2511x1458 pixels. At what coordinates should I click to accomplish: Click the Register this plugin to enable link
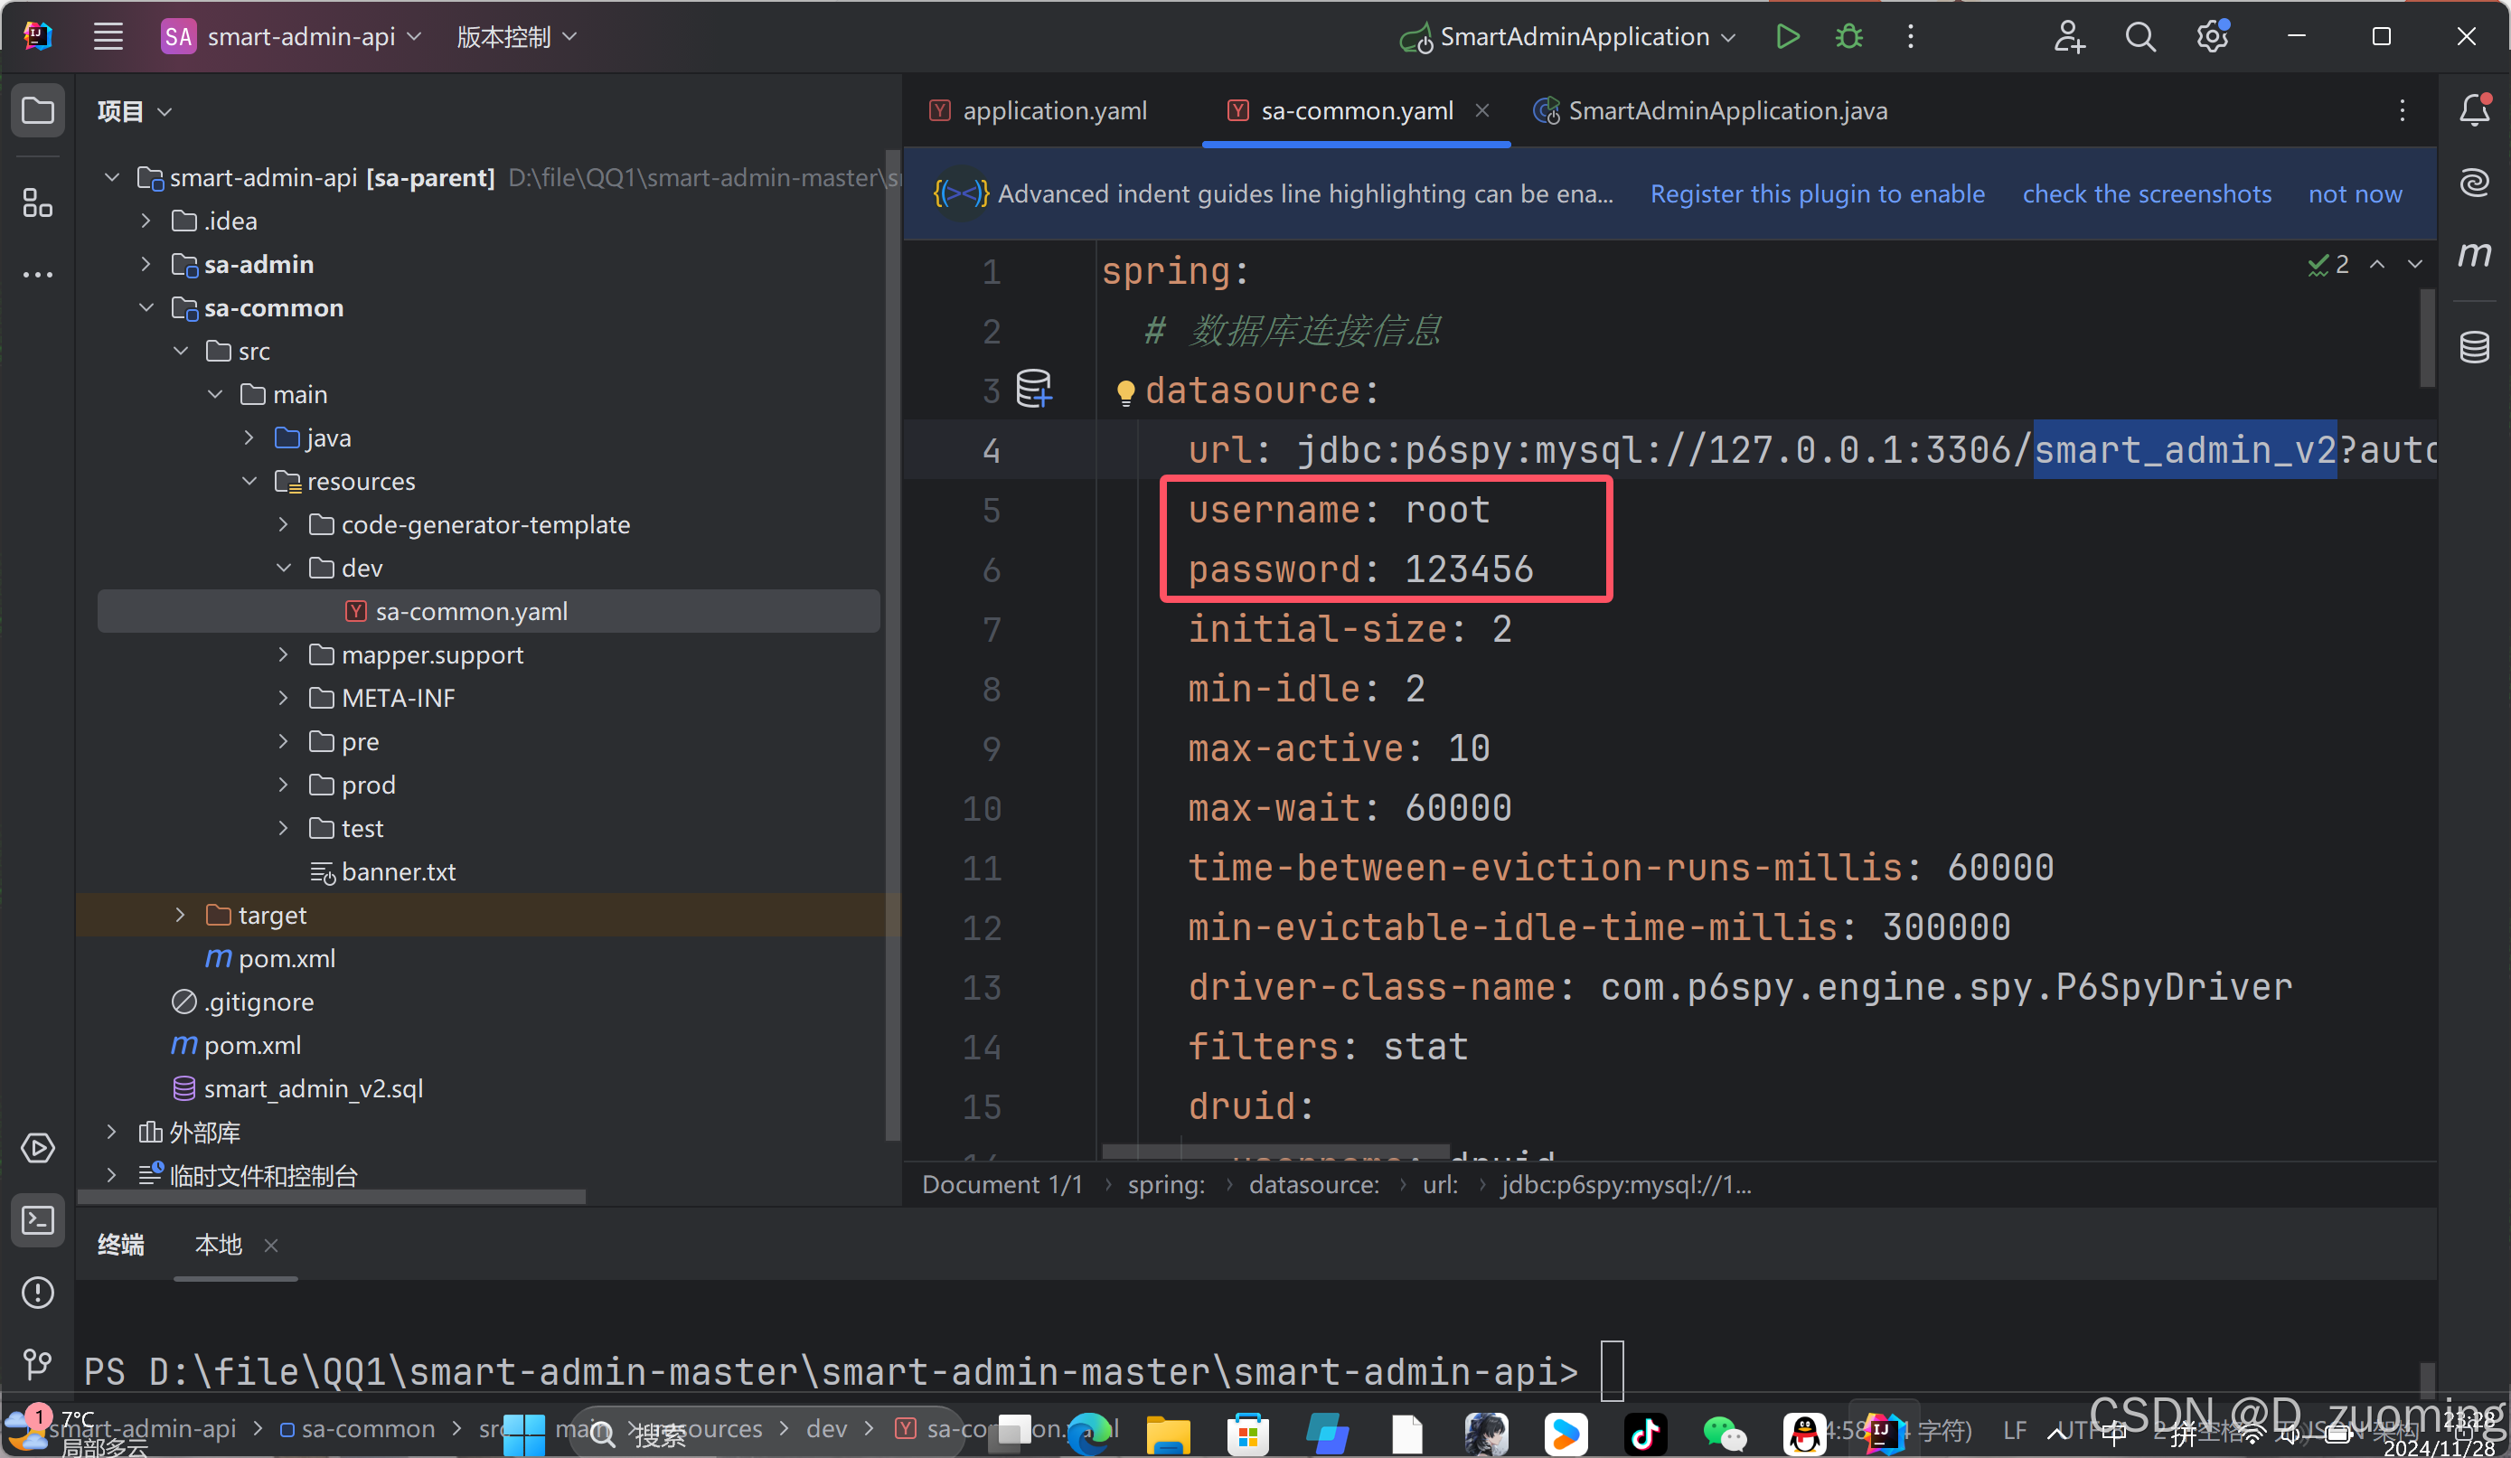coord(1817,193)
